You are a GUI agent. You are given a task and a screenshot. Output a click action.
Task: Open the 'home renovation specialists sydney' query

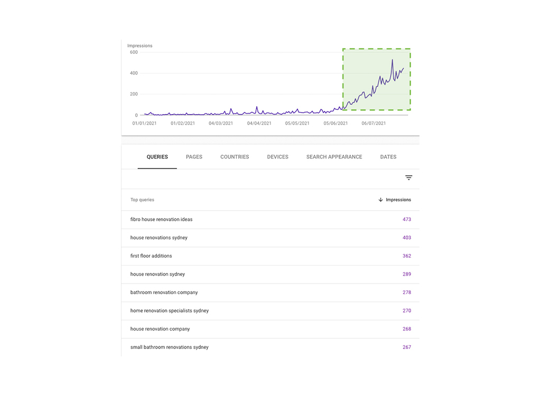169,310
